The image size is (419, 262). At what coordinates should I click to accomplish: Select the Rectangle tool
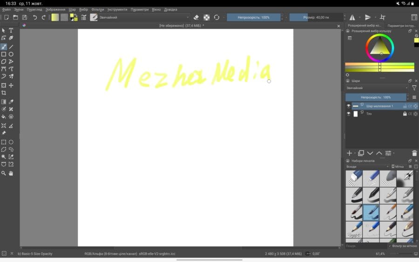(3, 55)
